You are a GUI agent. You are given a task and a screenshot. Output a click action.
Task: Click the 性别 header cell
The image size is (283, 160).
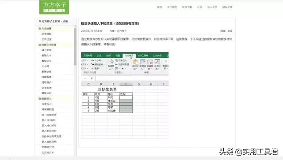coord(126,94)
